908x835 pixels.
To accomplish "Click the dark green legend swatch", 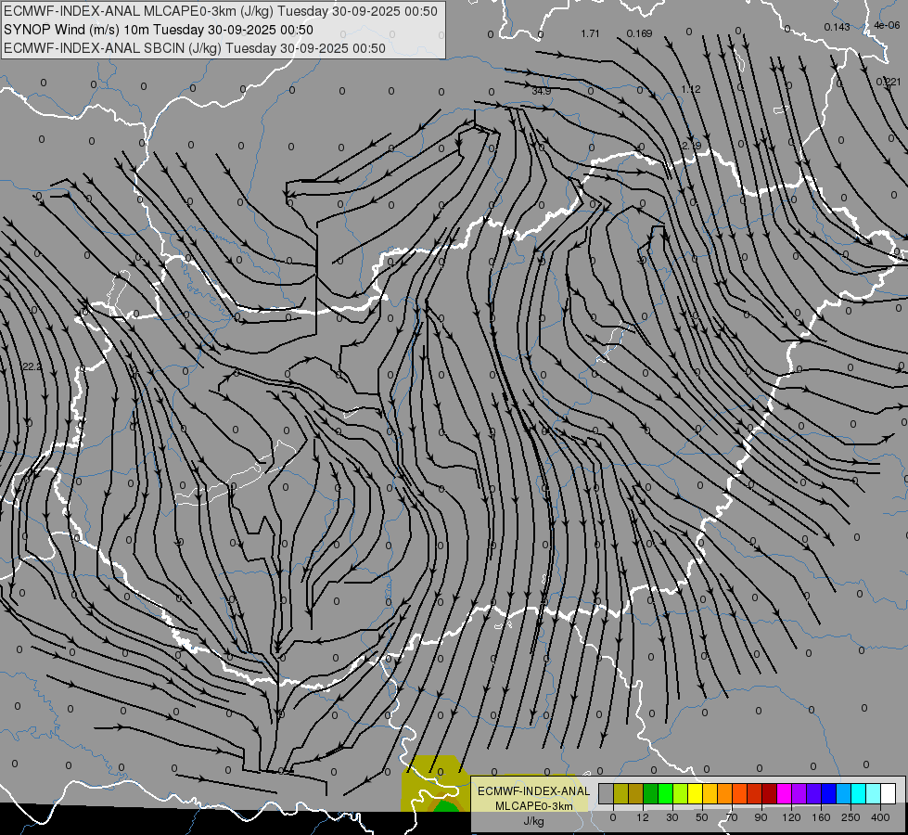I will [x=650, y=794].
